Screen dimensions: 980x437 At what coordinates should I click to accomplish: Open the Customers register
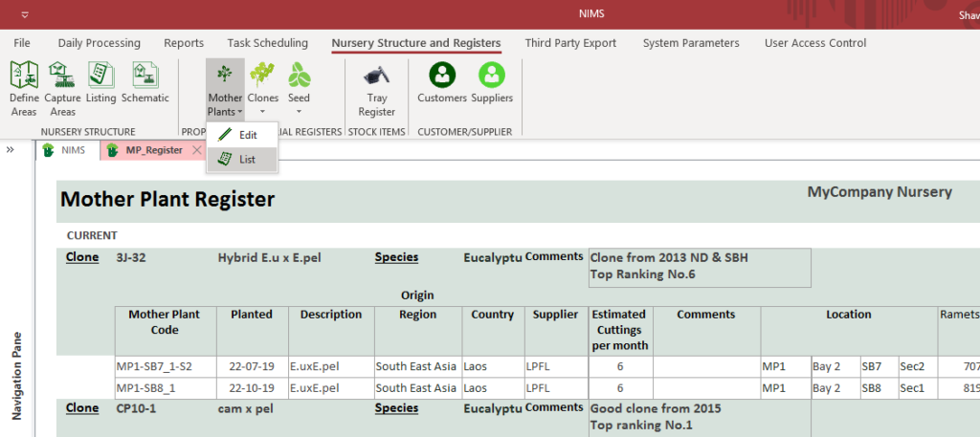tap(442, 82)
